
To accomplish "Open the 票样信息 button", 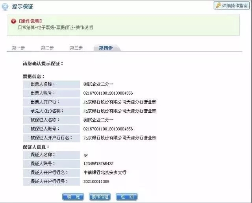I will (100, 197).
